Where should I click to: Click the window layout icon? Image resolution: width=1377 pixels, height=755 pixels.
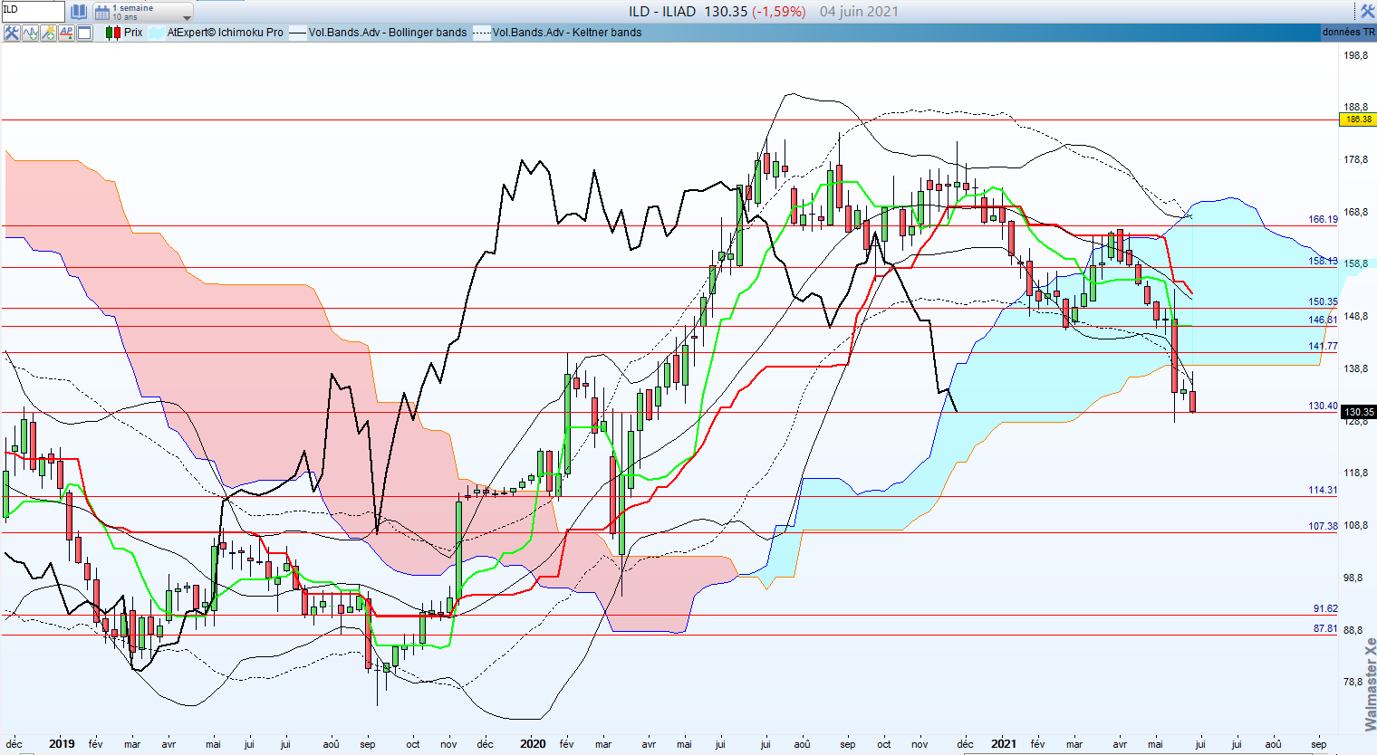[84, 33]
